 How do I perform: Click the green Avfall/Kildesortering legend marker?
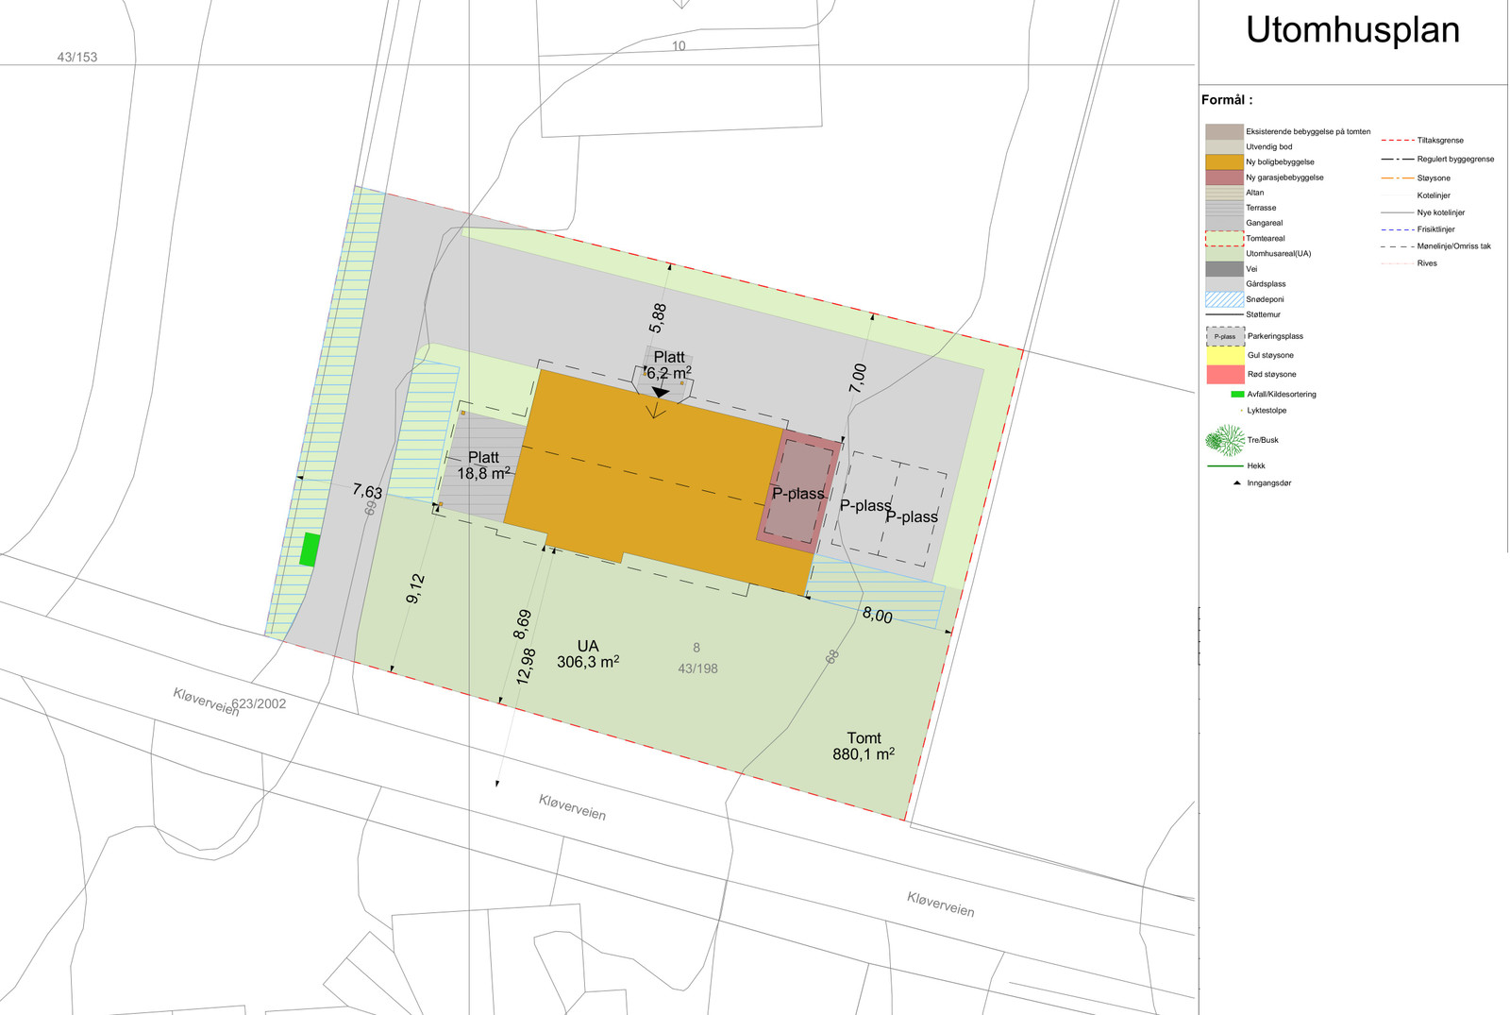(1237, 394)
